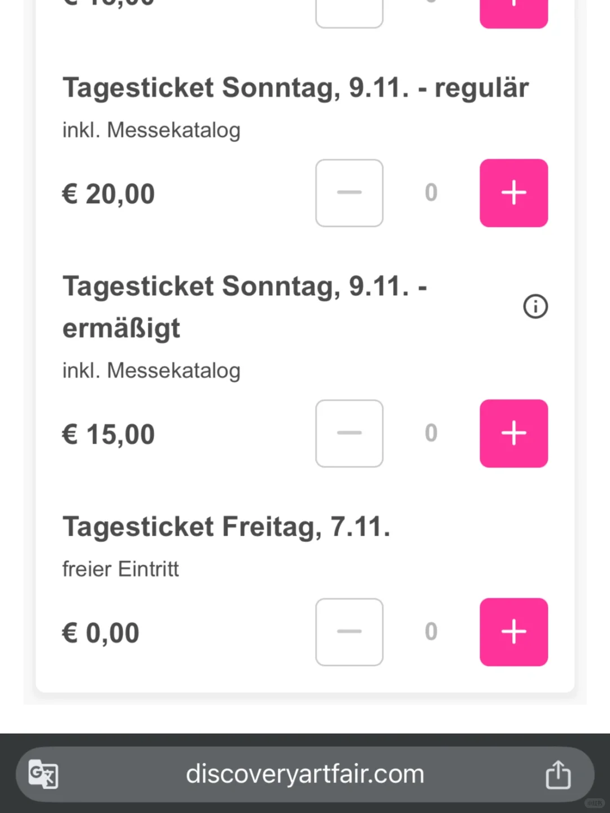Viewport: 610px width, 813px height.
Task: Tap the € 15,00 price label
Action: pyautogui.click(x=108, y=435)
